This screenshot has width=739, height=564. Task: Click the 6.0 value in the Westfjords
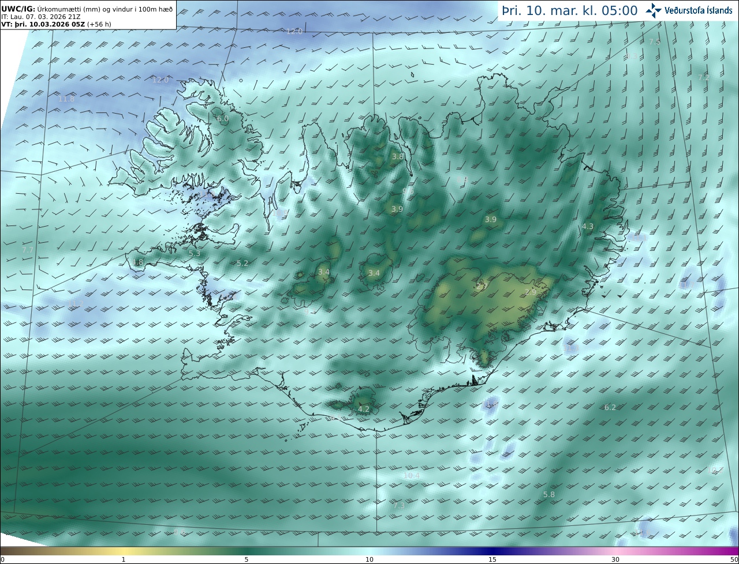click(x=223, y=119)
